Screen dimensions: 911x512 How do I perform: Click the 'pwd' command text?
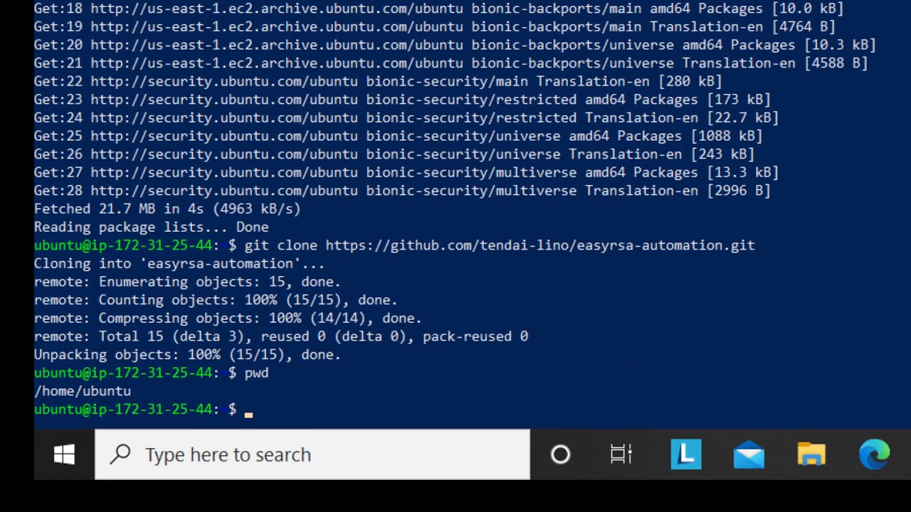pyautogui.click(x=256, y=373)
